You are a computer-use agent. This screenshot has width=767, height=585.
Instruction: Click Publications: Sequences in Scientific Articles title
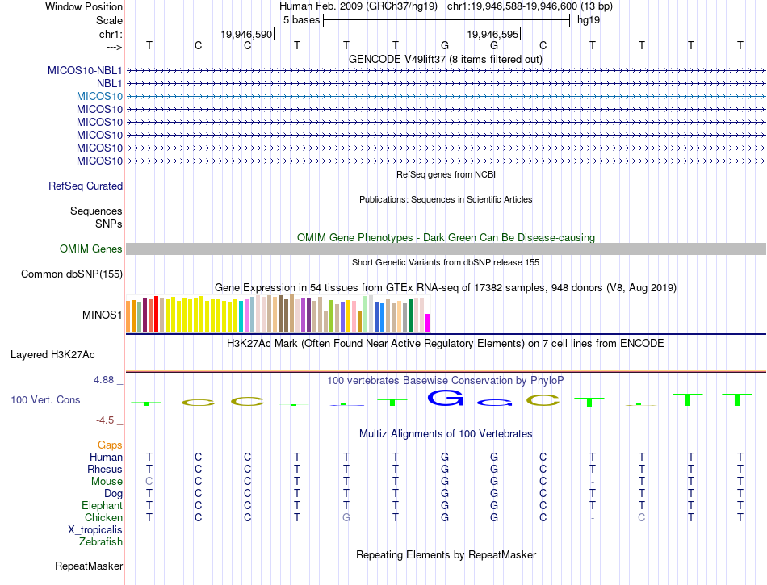coord(446,199)
